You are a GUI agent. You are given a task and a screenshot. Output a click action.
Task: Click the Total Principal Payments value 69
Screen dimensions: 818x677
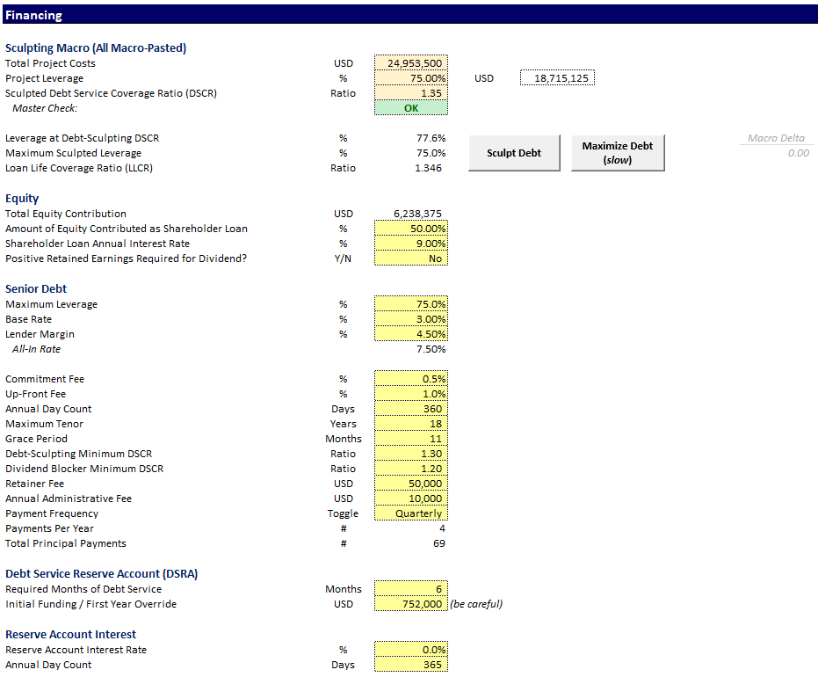tap(439, 543)
